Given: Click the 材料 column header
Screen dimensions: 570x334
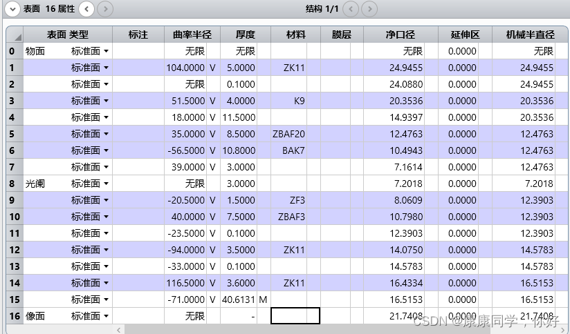Looking at the screenshot, I should pos(295,35).
